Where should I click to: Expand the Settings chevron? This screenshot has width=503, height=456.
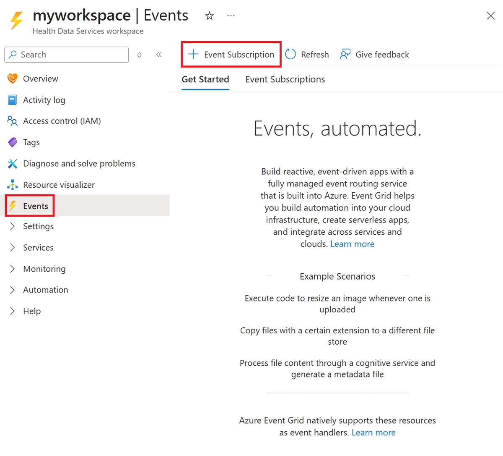13,226
